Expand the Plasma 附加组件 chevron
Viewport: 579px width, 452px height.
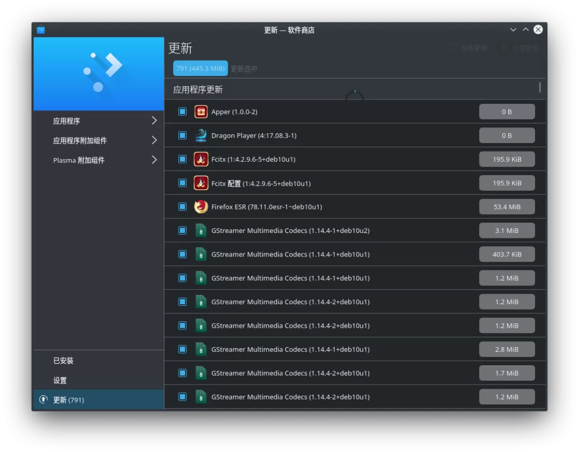point(154,160)
